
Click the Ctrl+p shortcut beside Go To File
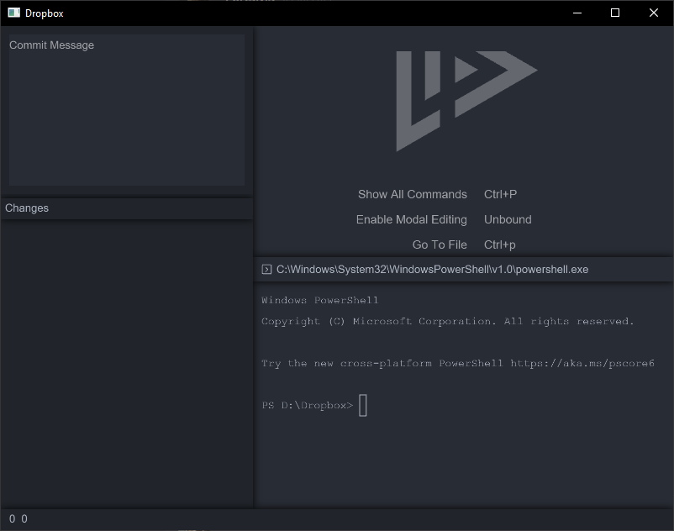click(500, 244)
